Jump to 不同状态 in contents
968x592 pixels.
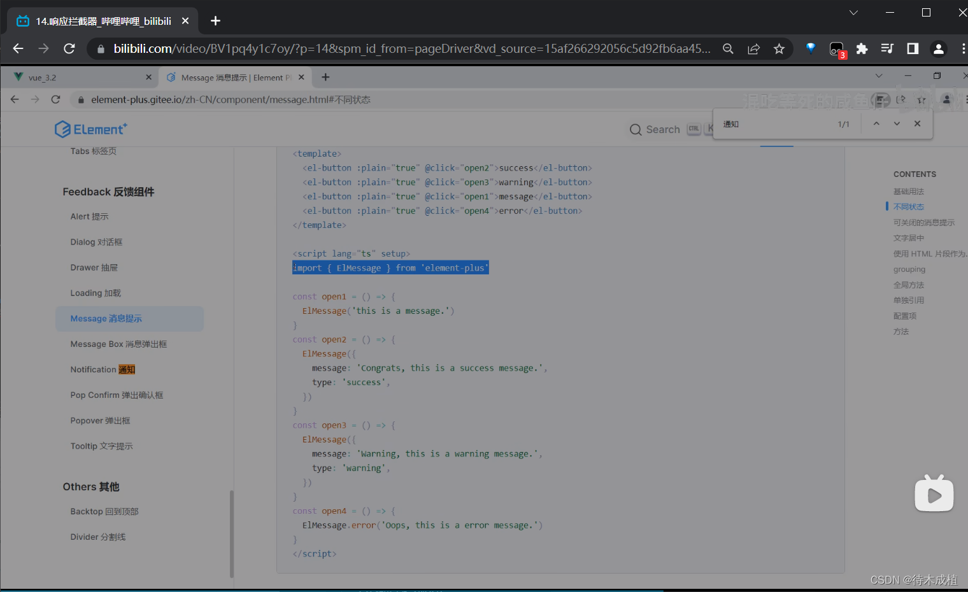[x=908, y=206]
